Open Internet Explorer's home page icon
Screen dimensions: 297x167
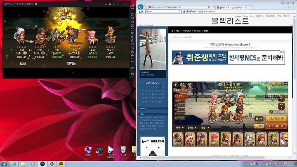click(x=285, y=7)
